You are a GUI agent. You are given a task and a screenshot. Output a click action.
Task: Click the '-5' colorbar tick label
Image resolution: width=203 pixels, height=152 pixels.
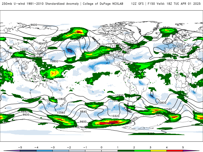[x=20, y=147]
